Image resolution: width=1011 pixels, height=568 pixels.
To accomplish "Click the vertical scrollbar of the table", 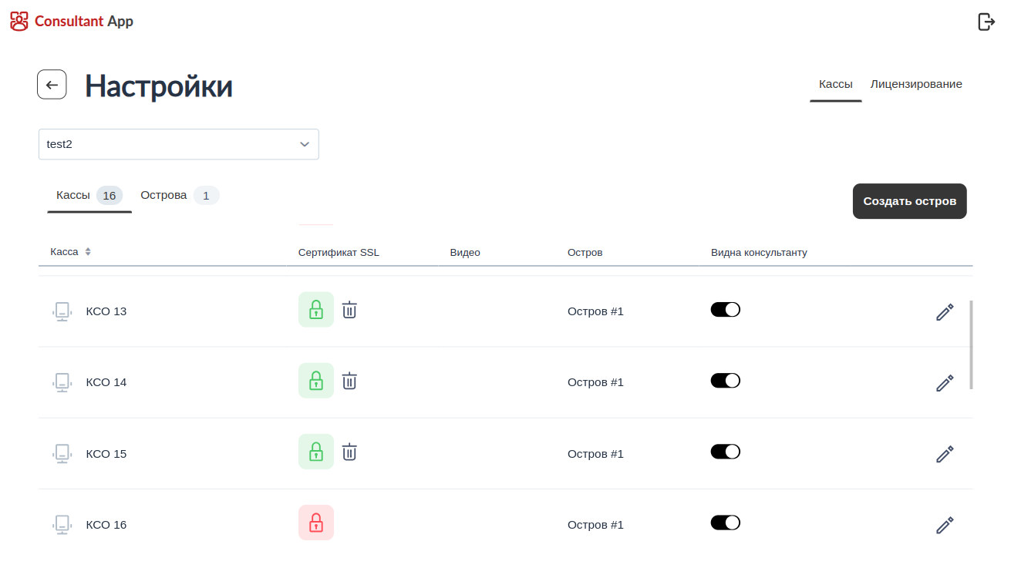I will click(x=971, y=344).
